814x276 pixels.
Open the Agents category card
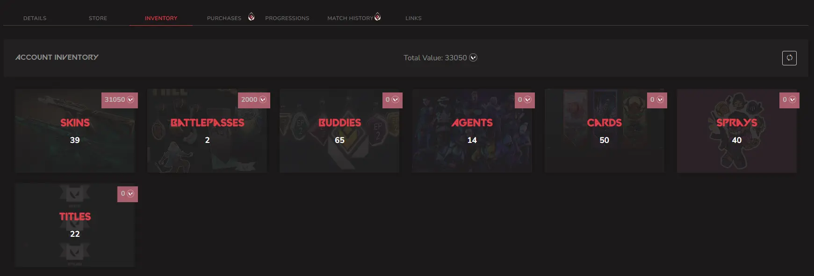tap(472, 131)
